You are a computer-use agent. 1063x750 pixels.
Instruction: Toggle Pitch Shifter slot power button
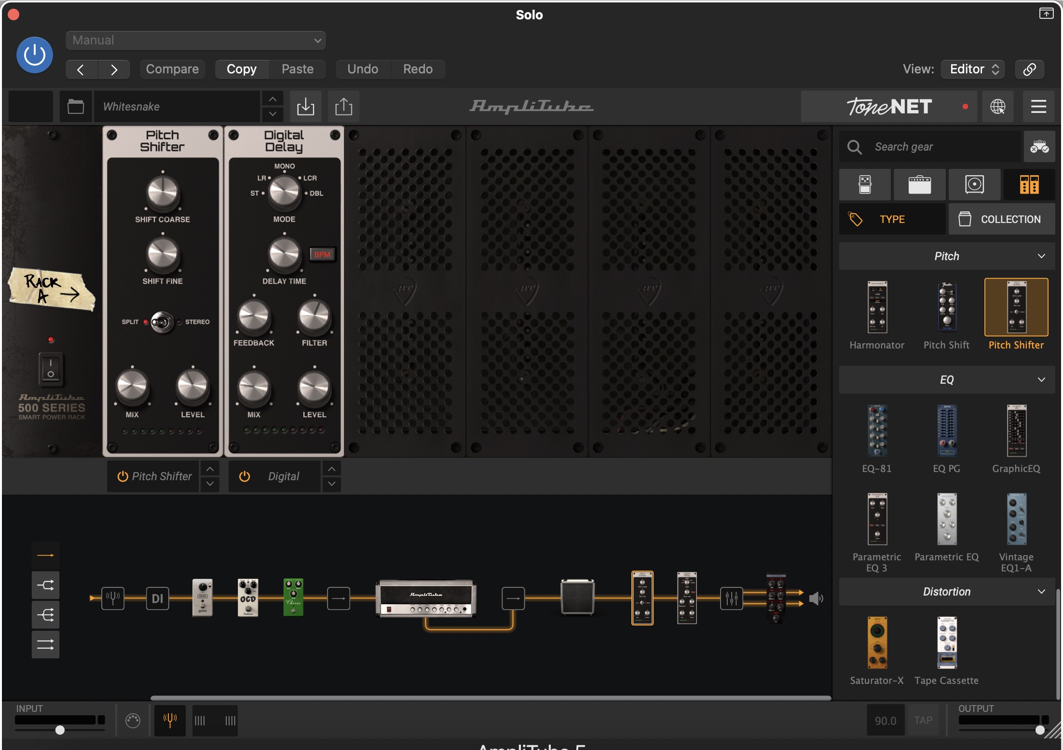click(123, 476)
